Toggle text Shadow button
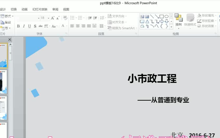The image size is (220, 138). click(35, 26)
